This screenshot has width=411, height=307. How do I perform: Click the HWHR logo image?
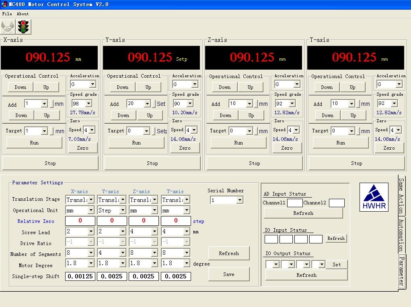pos(374,197)
